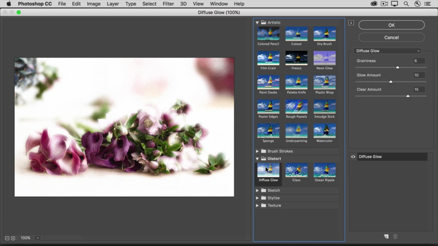Image resolution: width=438 pixels, height=246 pixels.
Task: Expand the Brush Strokes folder
Action: click(257, 151)
